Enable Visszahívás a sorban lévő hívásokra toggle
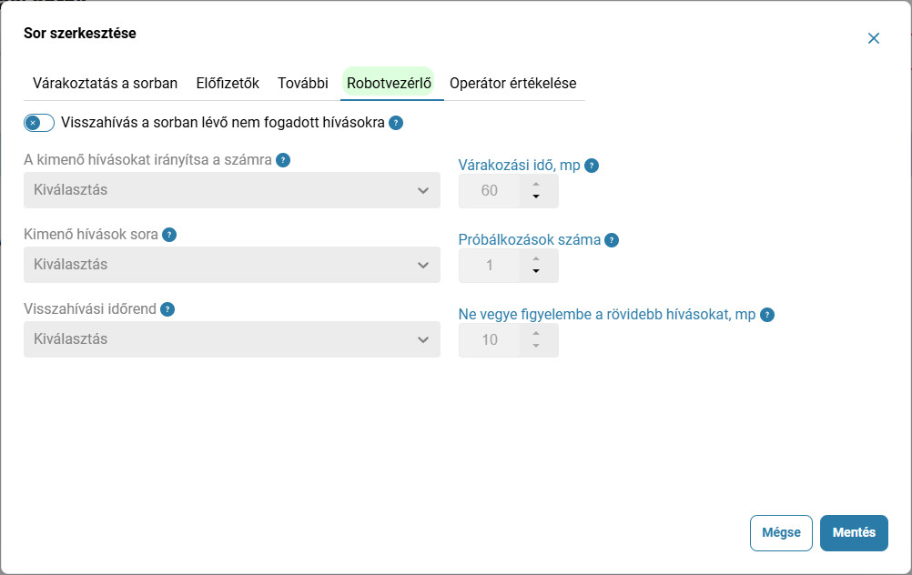 tap(39, 123)
